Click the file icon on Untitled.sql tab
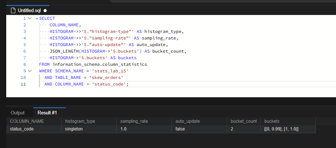The width and height of the screenshot is (336, 148). [13, 10]
